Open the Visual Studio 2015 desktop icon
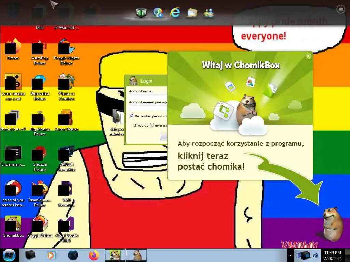The width and height of the screenshot is (350, 262). (67, 229)
